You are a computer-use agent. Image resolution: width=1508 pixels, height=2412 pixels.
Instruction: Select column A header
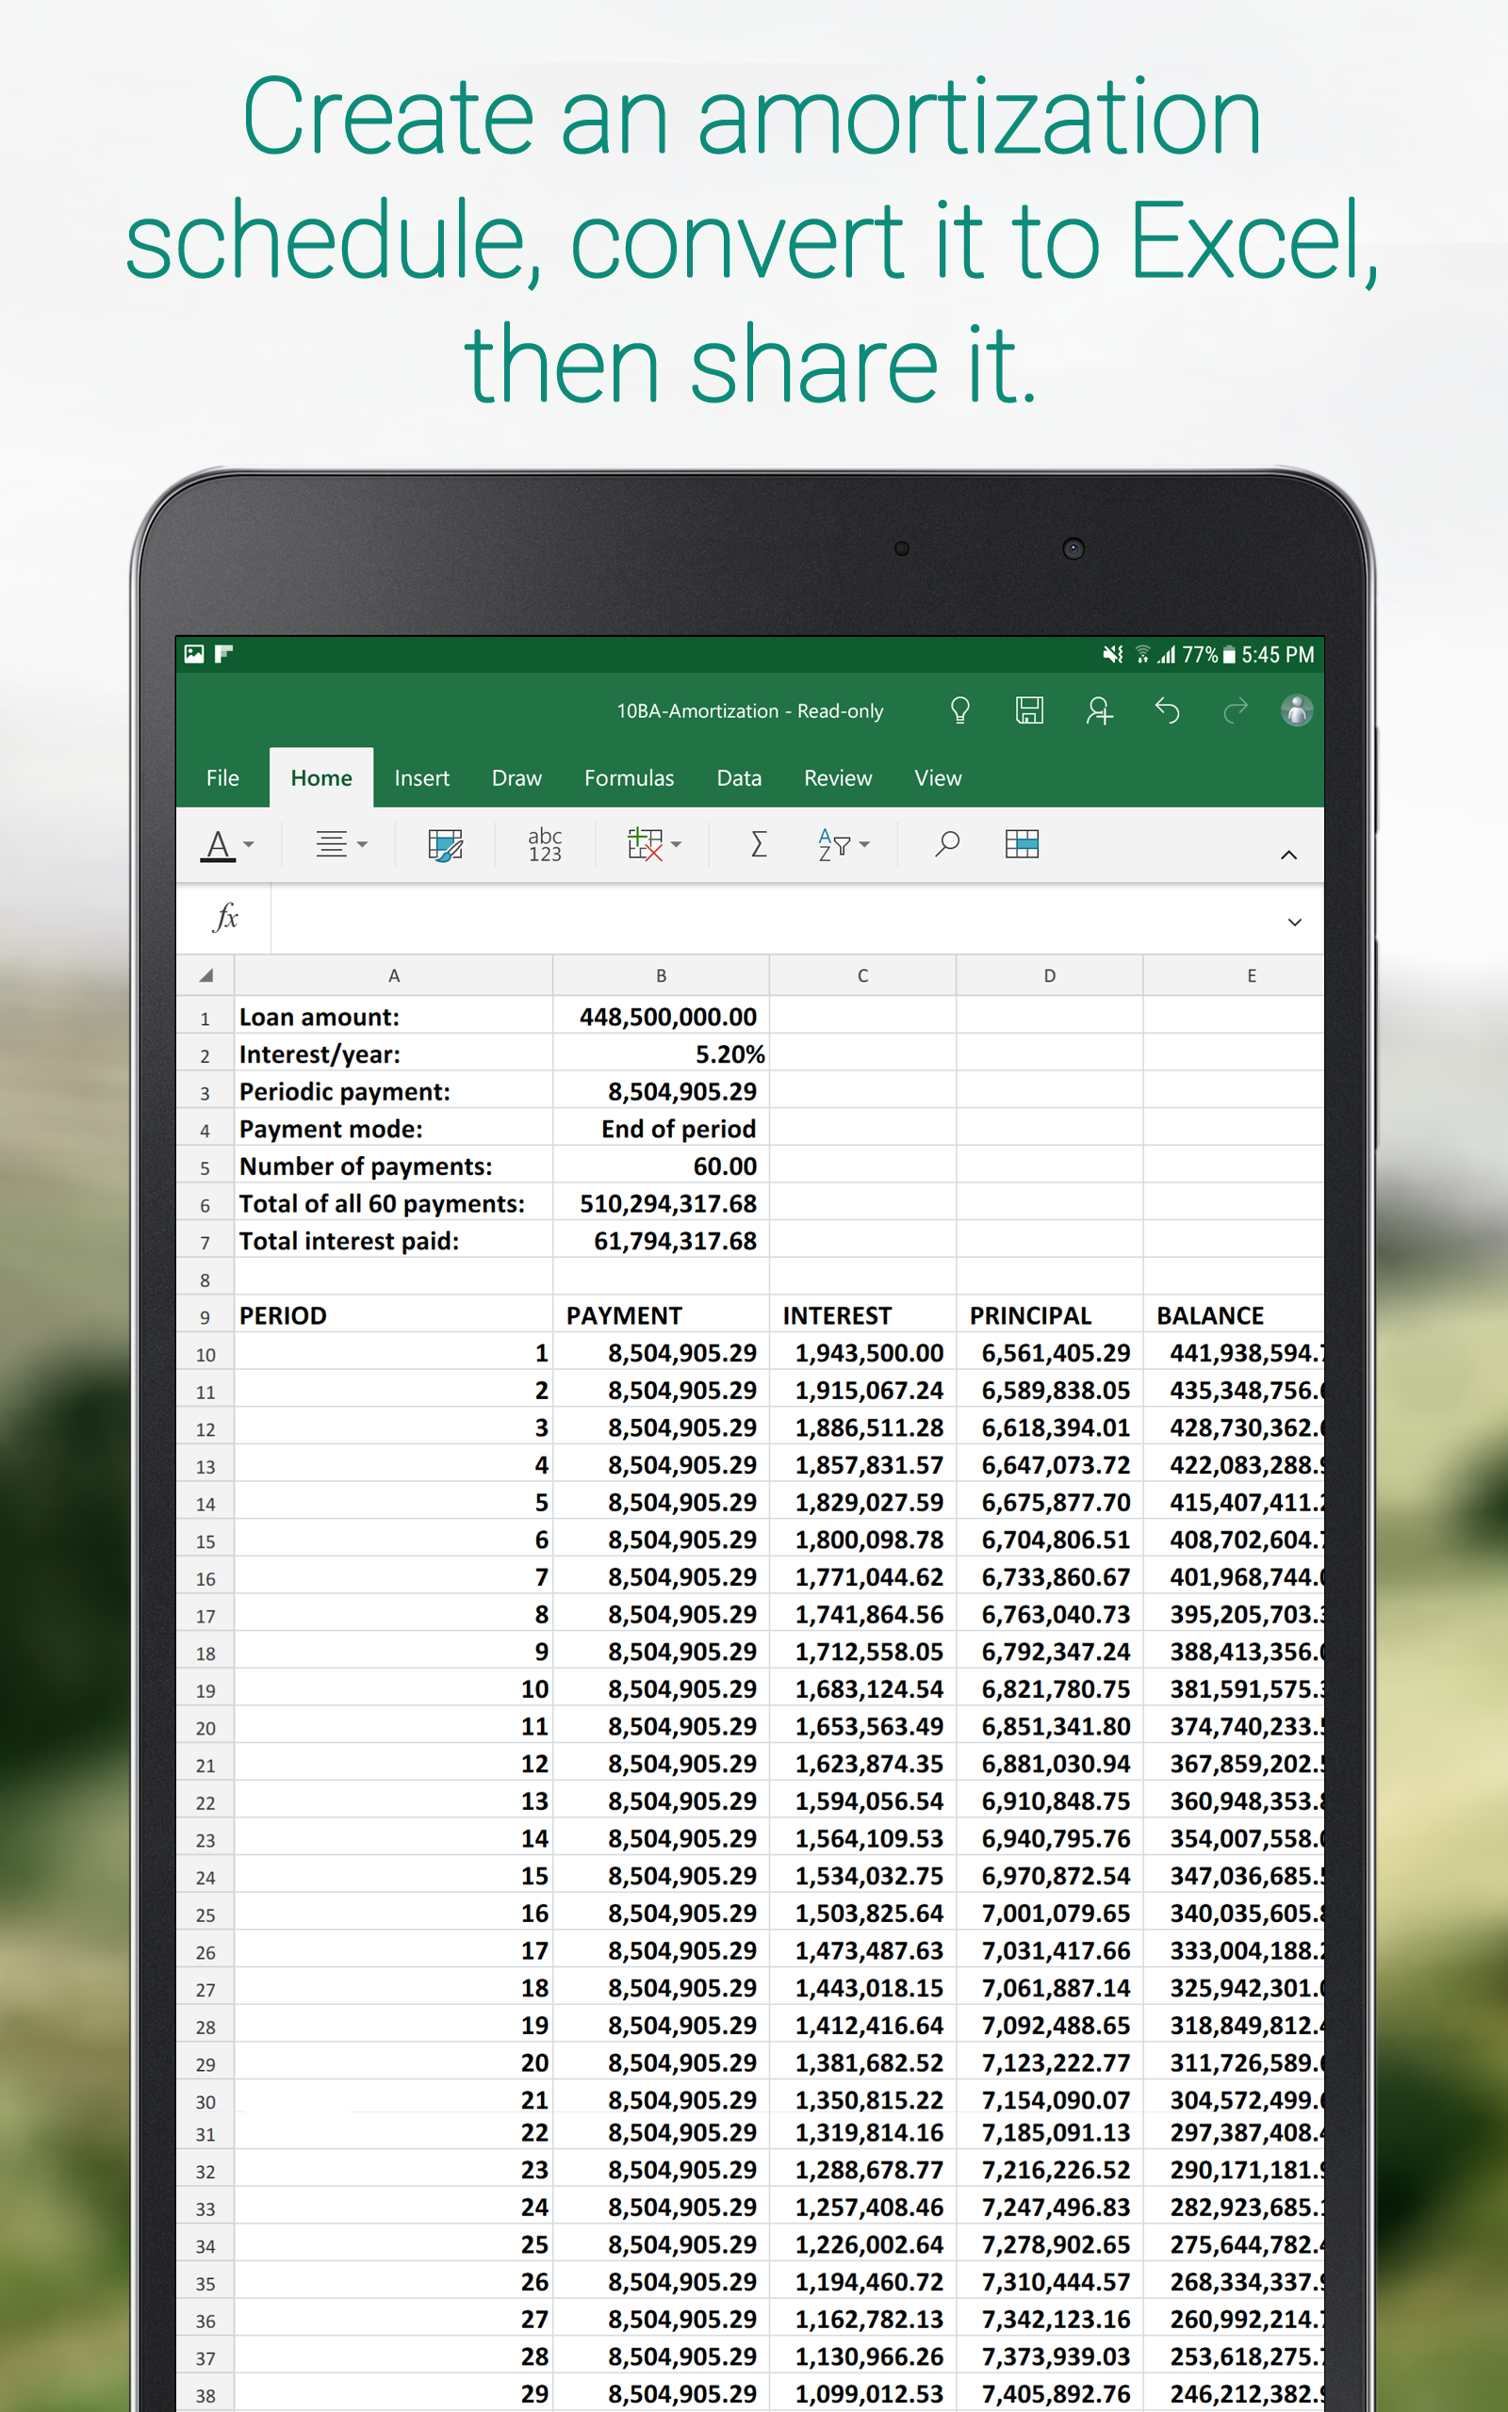point(394,976)
